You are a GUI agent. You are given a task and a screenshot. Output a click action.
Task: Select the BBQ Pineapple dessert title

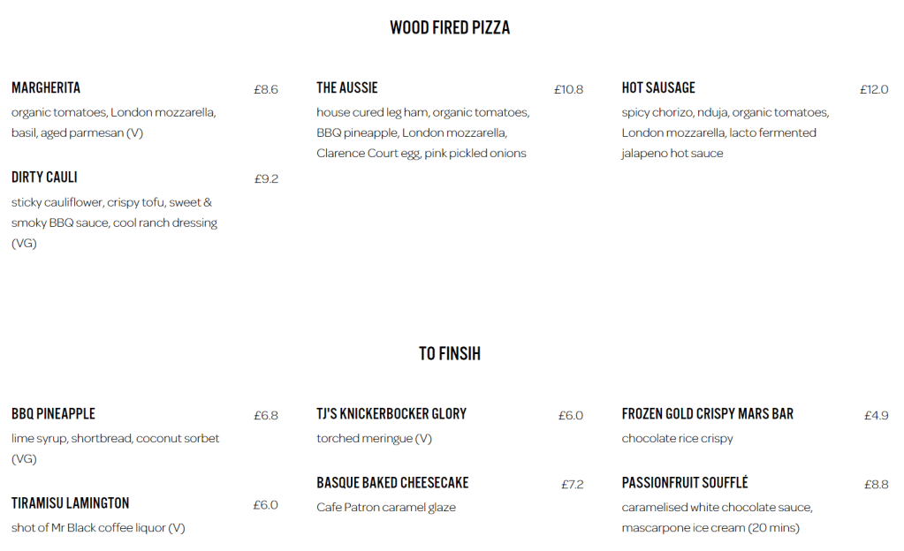[x=53, y=414]
